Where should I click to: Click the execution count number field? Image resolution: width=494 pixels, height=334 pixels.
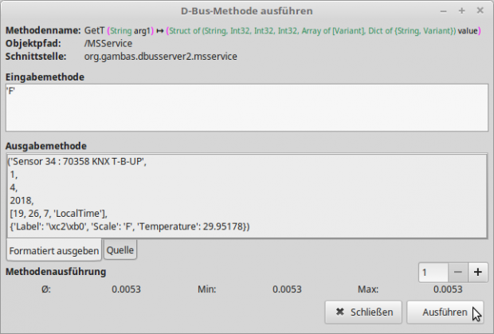(433, 272)
